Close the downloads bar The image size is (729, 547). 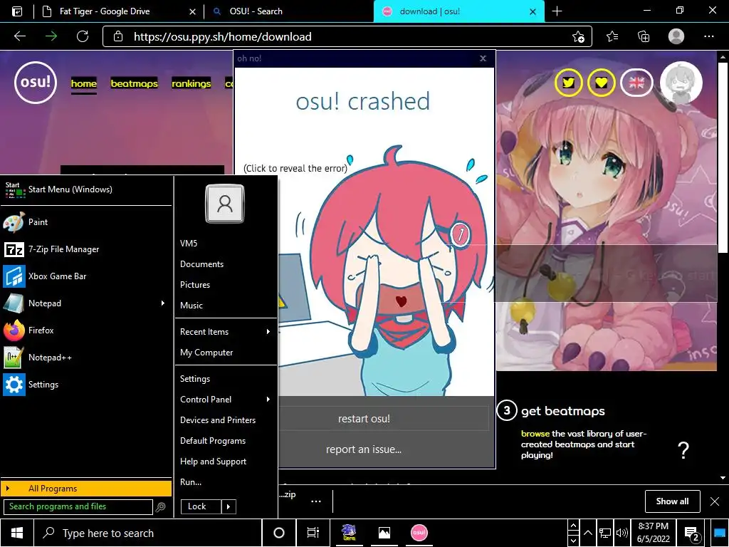(715, 501)
